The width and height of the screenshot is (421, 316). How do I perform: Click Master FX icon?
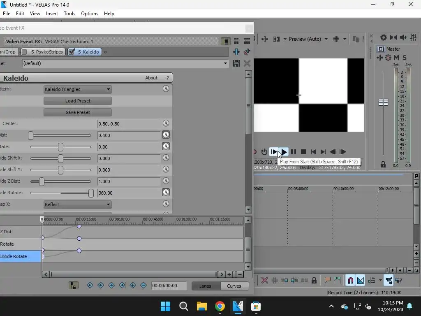[379, 58]
